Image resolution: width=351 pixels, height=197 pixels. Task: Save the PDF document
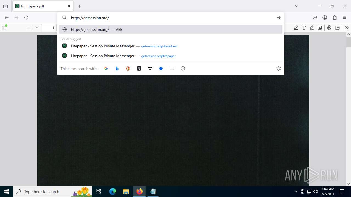tap(337, 28)
